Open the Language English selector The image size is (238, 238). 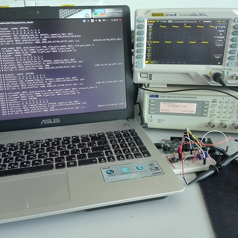coord(221,39)
